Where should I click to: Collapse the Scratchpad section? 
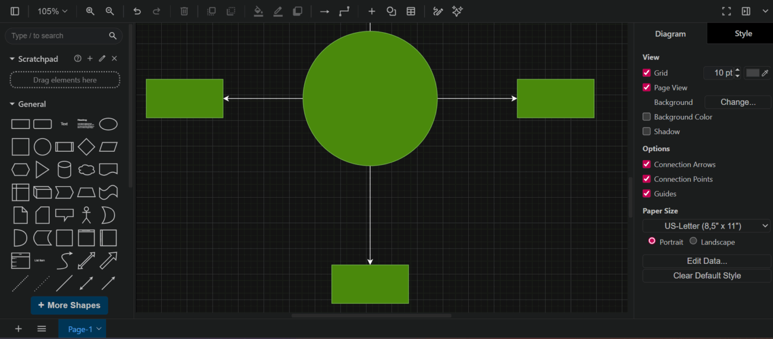tap(12, 59)
